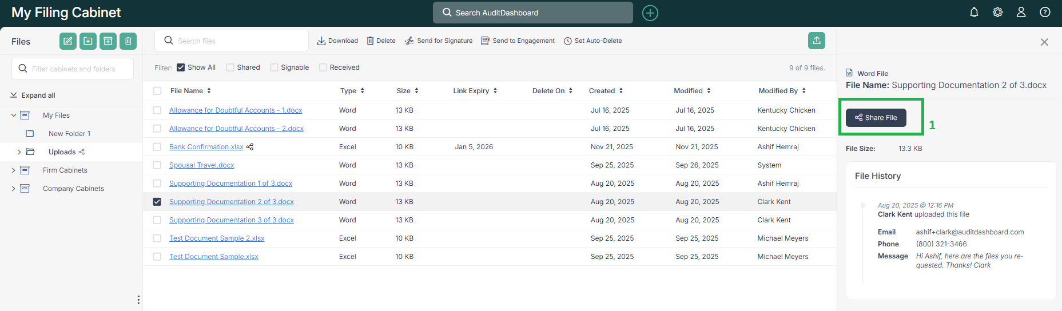Click the green edit files icon
The height and width of the screenshot is (311, 1062).
(68, 41)
